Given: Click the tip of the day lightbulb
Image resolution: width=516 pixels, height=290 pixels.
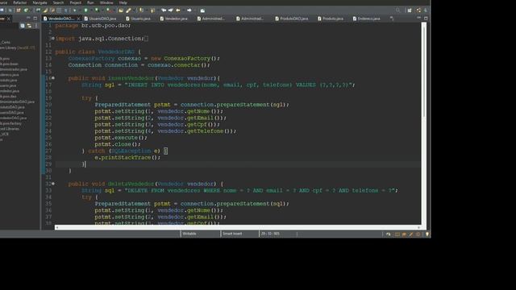Looking at the screenshot, I should coord(427,234).
